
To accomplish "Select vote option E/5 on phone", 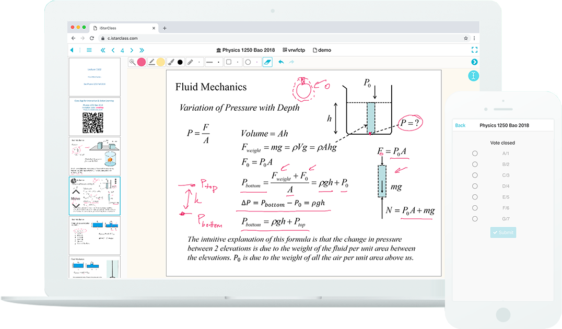I will coord(475,197).
